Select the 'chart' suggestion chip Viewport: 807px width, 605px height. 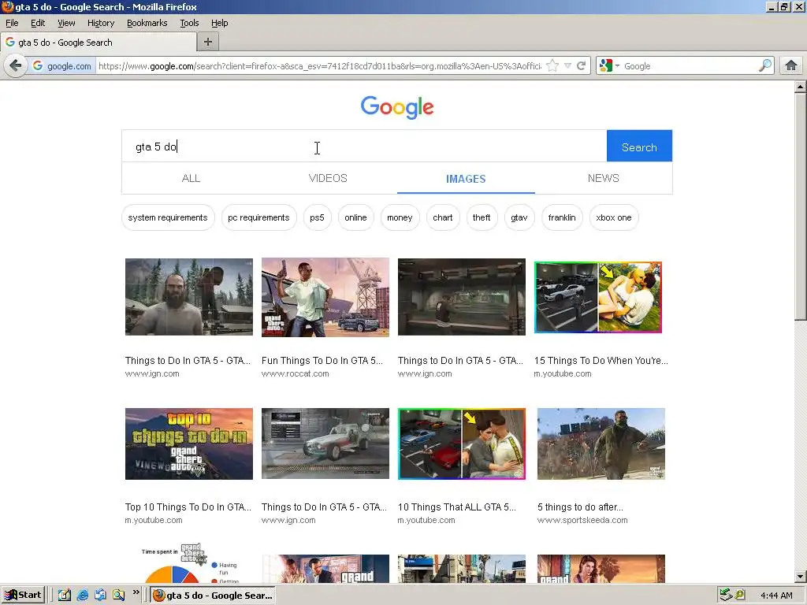point(443,217)
